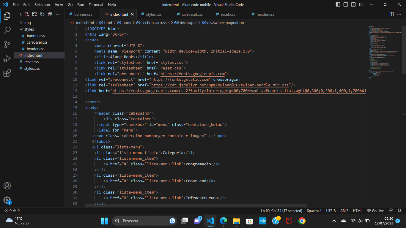Toggle the primary side bar layout button

338,4
